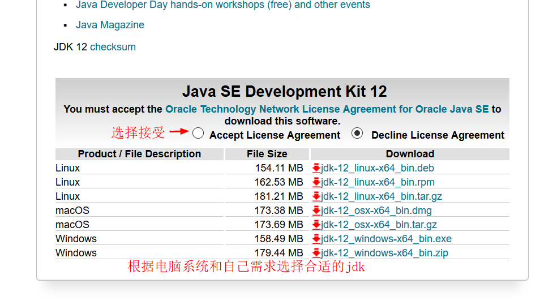Screen dimensions: 540x305
Task: Click Linux label in the 154.11 MB row
Action: point(67,168)
